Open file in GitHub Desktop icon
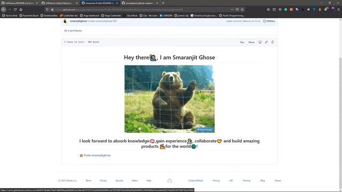Screen dimensions: 342x192 [x=260, y=42]
